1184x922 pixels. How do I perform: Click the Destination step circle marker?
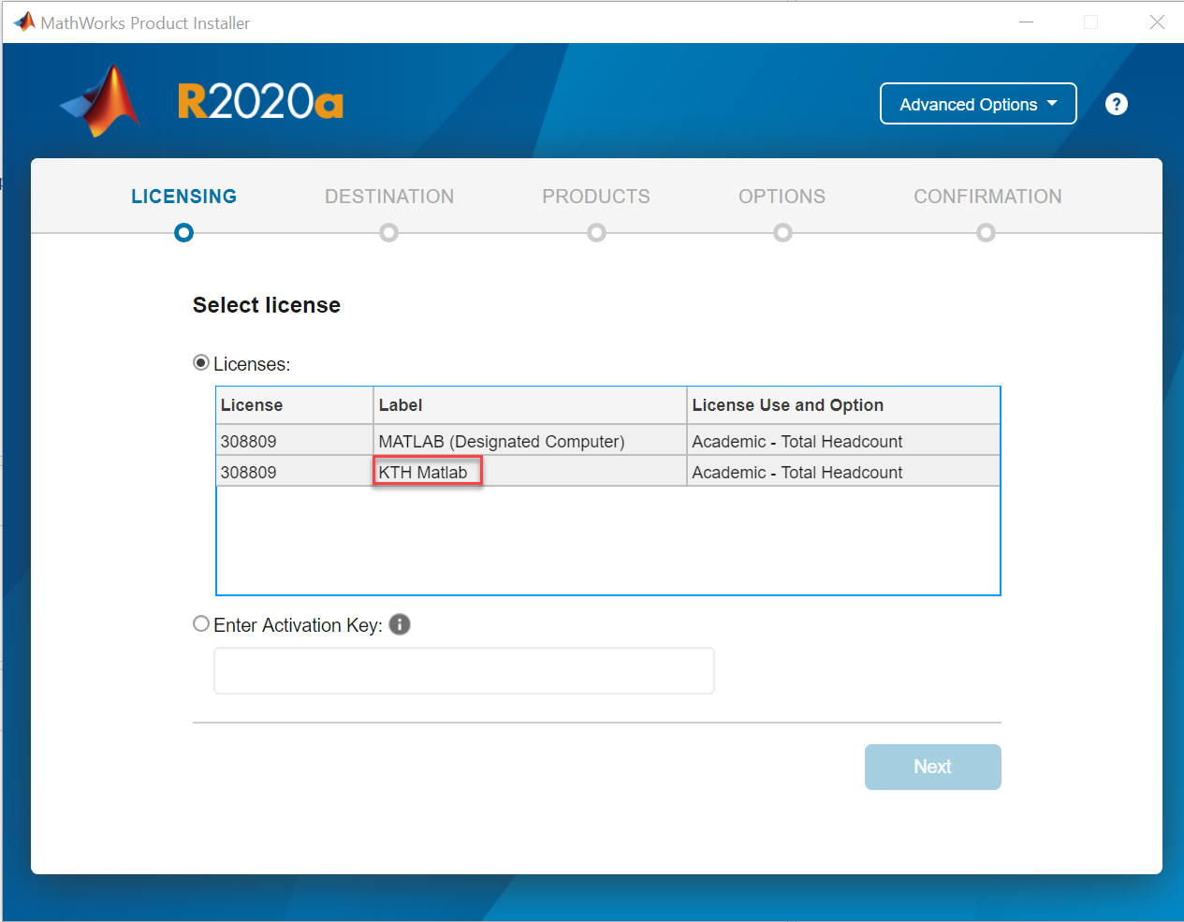point(389,232)
